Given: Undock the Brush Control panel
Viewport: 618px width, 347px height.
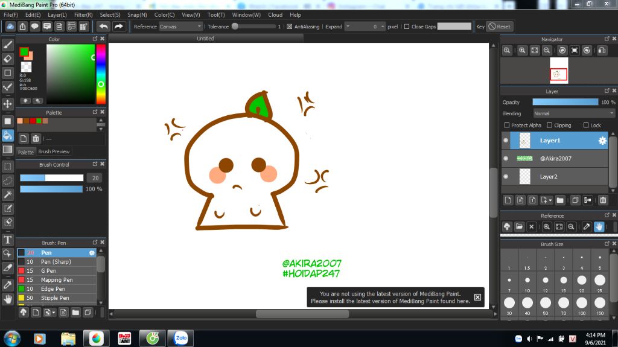Looking at the screenshot, I should coord(95,164).
